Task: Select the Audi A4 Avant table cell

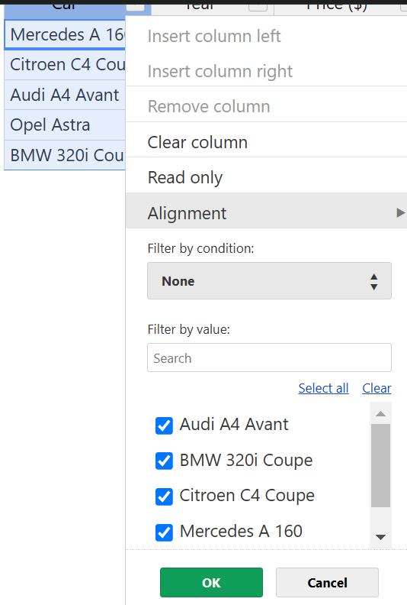Action: (x=65, y=95)
